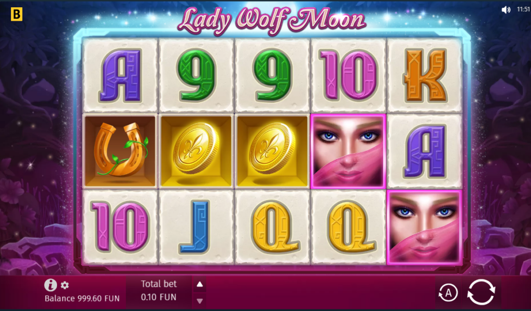Select the lady face symbol in the fourth reel
The width and height of the screenshot is (531, 311).
pyautogui.click(x=348, y=151)
